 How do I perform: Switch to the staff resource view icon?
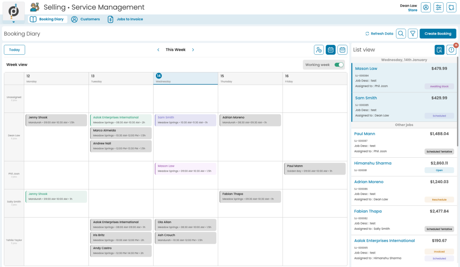tap(319, 49)
